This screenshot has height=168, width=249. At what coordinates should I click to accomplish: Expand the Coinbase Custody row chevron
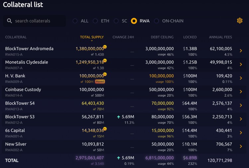click(x=241, y=92)
